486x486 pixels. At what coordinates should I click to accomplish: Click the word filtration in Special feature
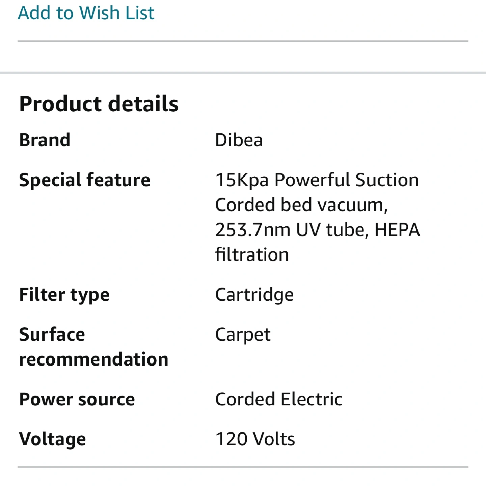(252, 254)
